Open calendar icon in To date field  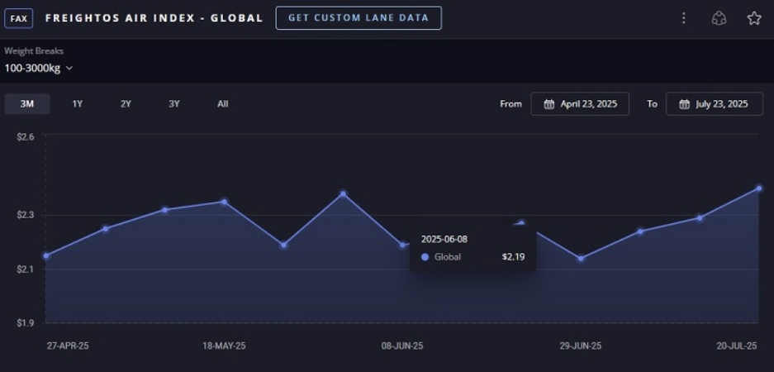coord(684,103)
